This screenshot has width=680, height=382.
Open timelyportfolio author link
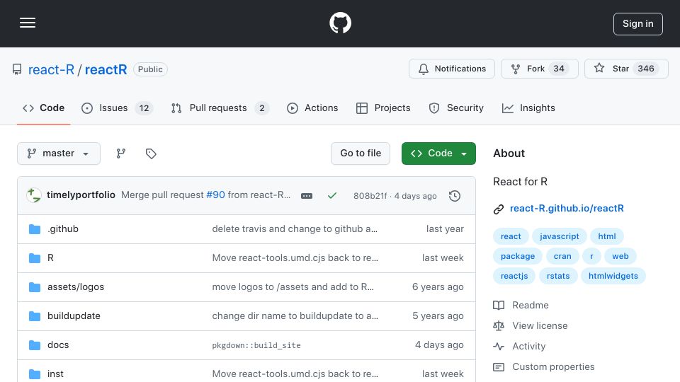[81, 195]
